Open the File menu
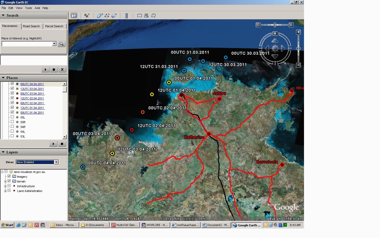Viewport: 380px width, 238px height. point(4,8)
